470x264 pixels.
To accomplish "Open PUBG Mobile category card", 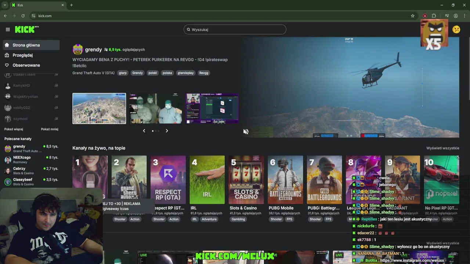I will pos(285,180).
